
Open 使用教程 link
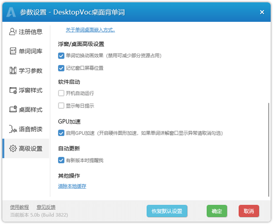tap(19, 207)
